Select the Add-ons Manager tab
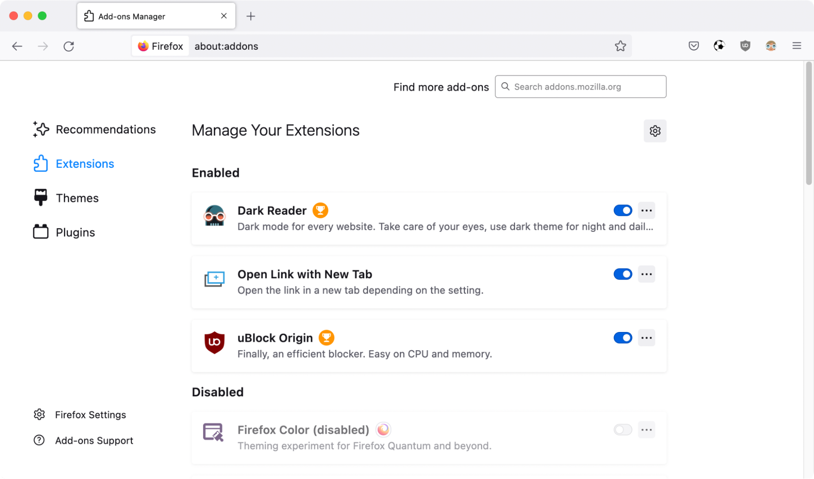Screen dimensions: 814x479 coord(156,16)
